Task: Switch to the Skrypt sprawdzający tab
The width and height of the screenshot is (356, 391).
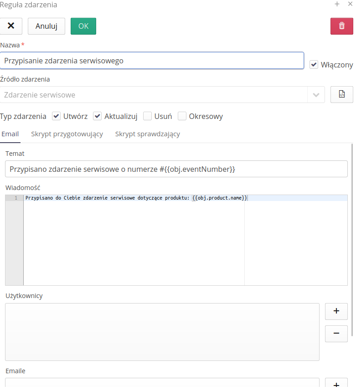Action: [147, 134]
